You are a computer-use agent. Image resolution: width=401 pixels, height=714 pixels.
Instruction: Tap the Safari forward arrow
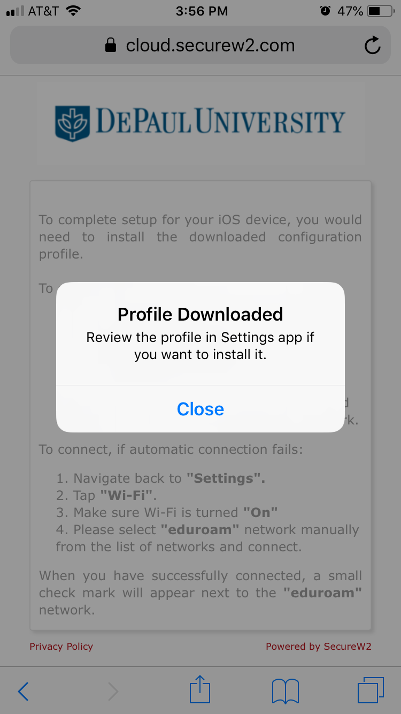point(113,692)
